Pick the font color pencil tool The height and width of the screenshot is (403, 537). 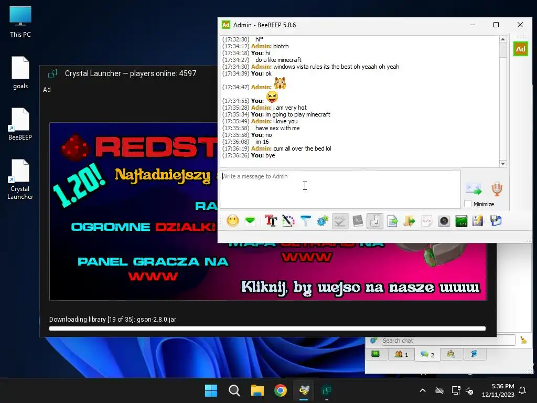click(x=288, y=221)
